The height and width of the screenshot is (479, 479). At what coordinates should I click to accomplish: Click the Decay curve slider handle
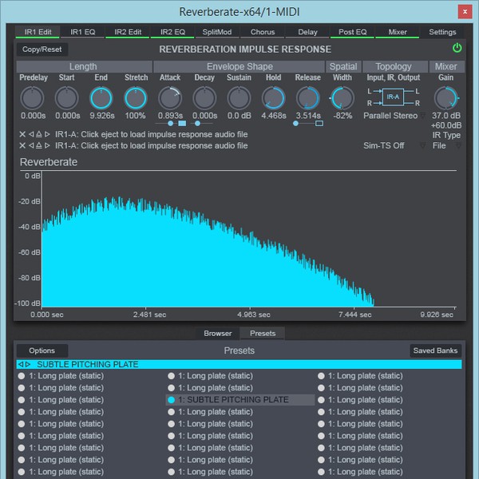[197, 124]
